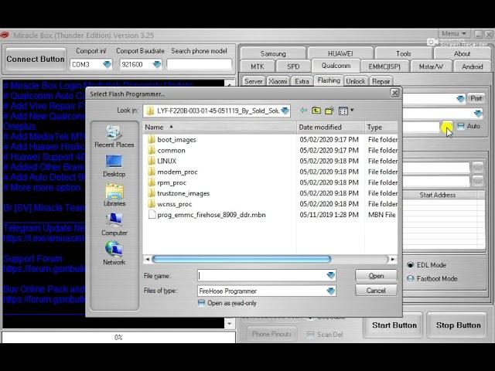Switch to the Samsung tab
495x371 pixels.
(273, 53)
